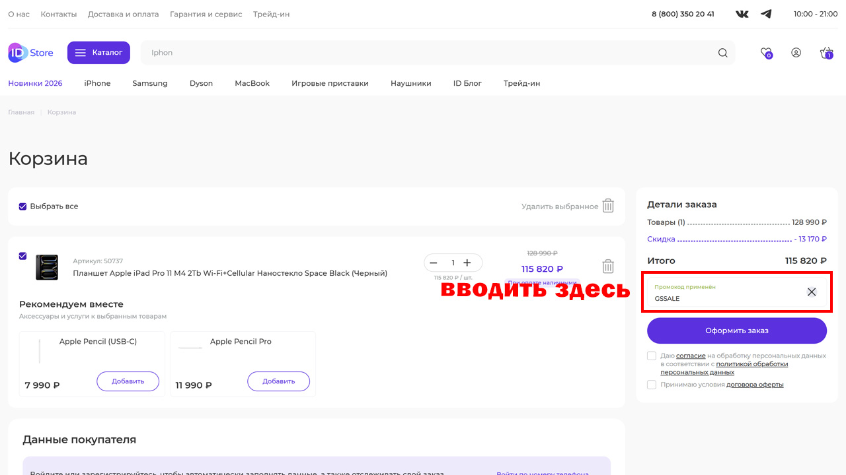Accept the договор оферты terms checkbox
846x475 pixels.
pos(652,385)
